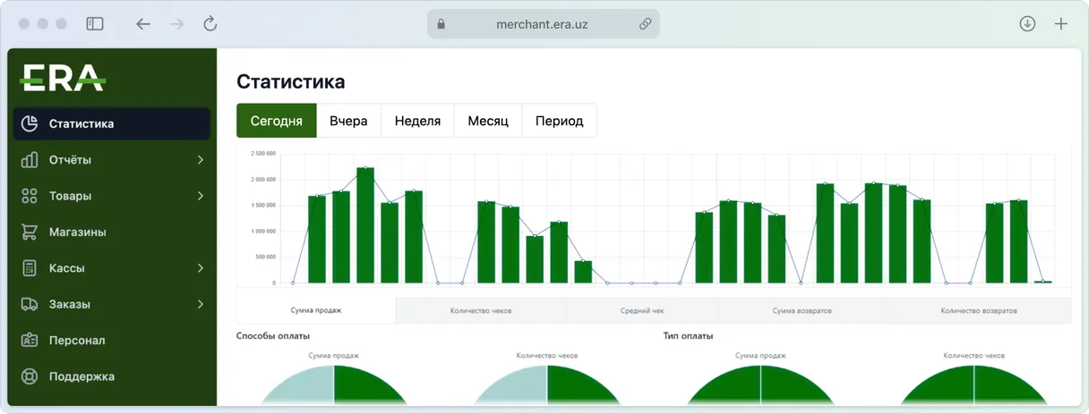Open Магазины in the sidebar
The width and height of the screenshot is (1089, 414).
(x=112, y=232)
